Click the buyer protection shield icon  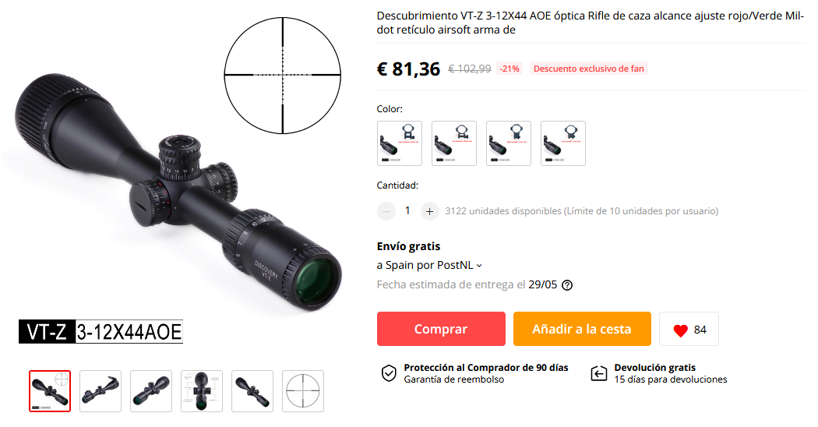click(389, 373)
